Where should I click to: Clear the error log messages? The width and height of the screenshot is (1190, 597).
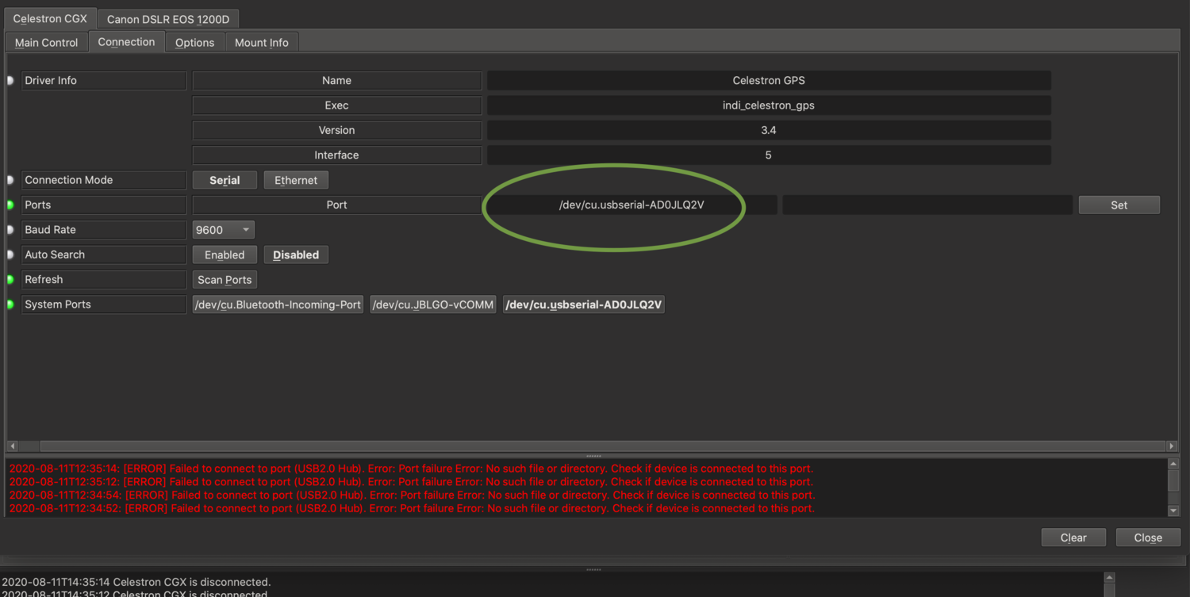1073,538
